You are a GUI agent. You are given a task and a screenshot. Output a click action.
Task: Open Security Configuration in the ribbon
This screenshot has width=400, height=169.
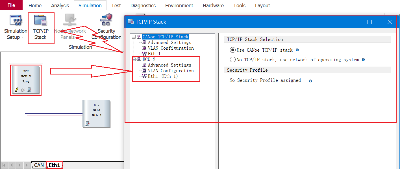click(x=106, y=27)
